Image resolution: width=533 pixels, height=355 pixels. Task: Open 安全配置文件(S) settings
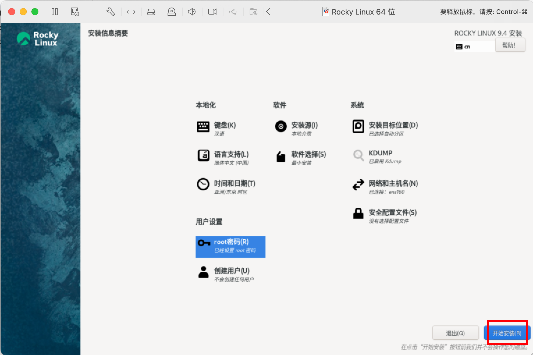pyautogui.click(x=393, y=213)
